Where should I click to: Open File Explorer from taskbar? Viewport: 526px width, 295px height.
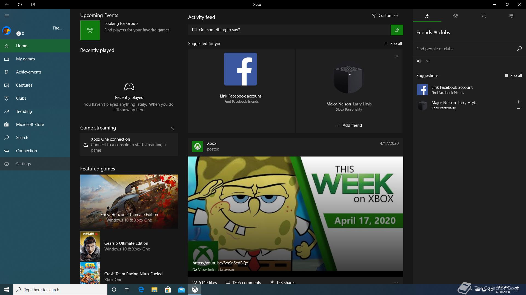[154, 290]
